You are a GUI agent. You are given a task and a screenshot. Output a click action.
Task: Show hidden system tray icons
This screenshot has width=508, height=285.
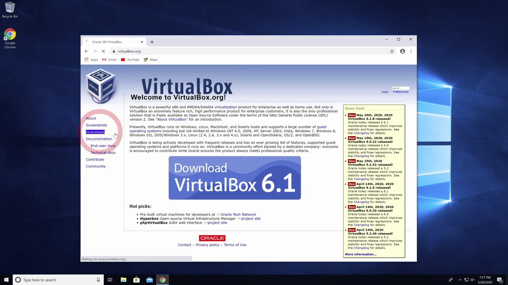pyautogui.click(x=460, y=280)
